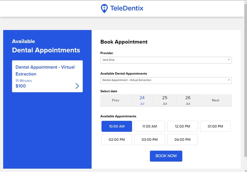Show later dates with Next
Screen dimensions: 247x172
click(x=215, y=100)
